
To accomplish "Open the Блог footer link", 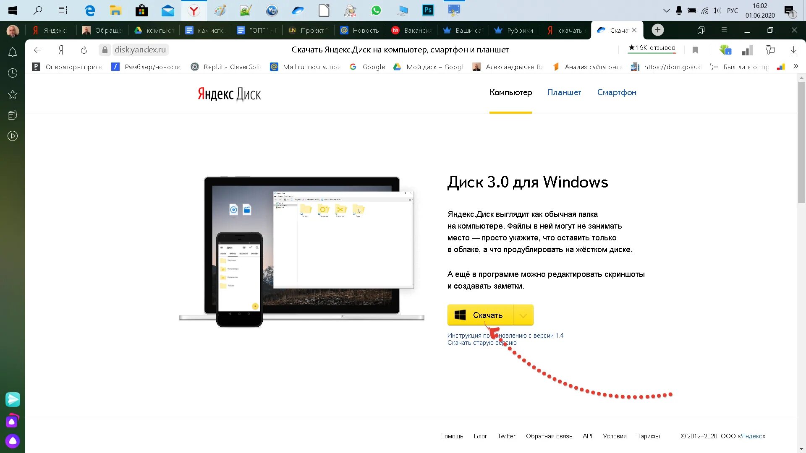I will pyautogui.click(x=480, y=436).
